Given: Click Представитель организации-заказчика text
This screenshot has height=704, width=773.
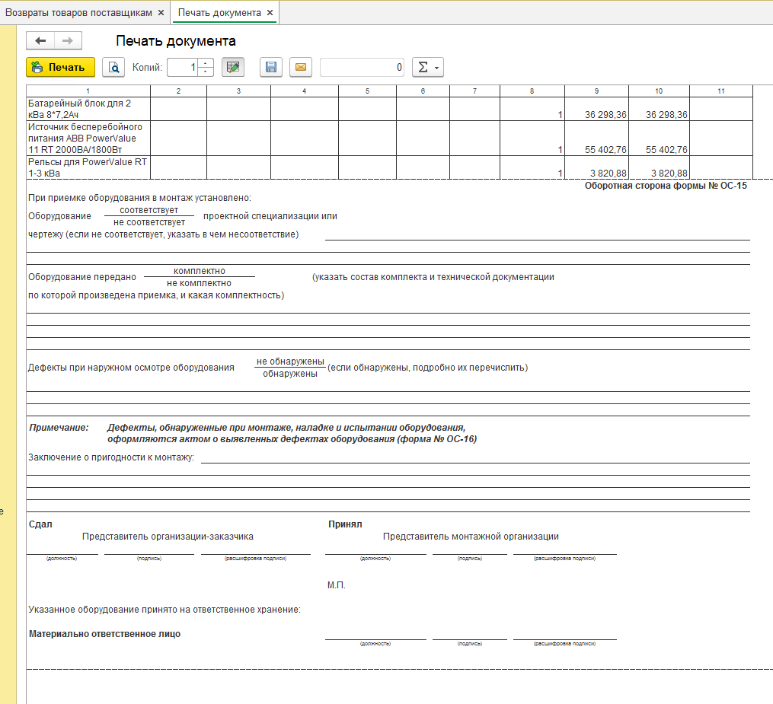Looking at the screenshot, I should 168,537.
